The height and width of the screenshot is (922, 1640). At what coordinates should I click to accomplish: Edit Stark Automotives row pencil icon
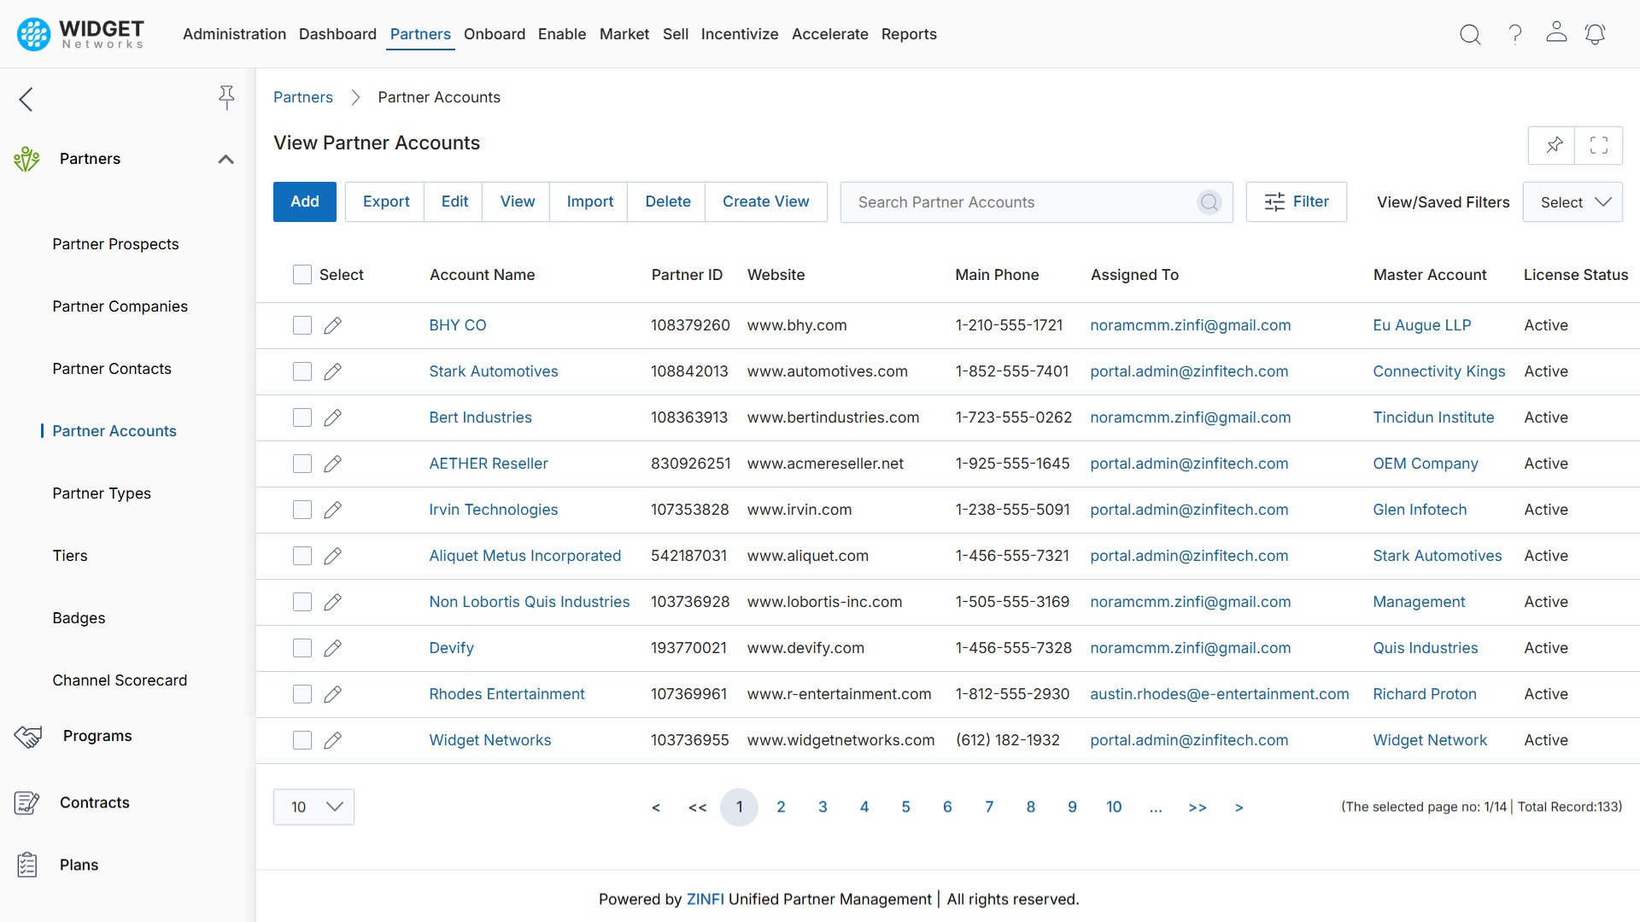(x=333, y=371)
